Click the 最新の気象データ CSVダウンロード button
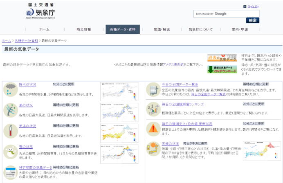 point(222,69)
